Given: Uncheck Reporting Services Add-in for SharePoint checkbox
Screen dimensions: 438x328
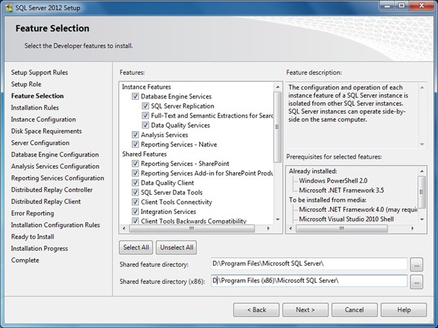Looking at the screenshot, I should point(136,173).
